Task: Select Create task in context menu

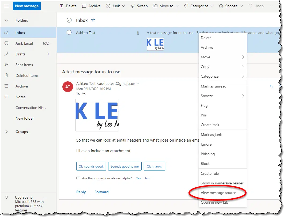Action: coord(222,125)
